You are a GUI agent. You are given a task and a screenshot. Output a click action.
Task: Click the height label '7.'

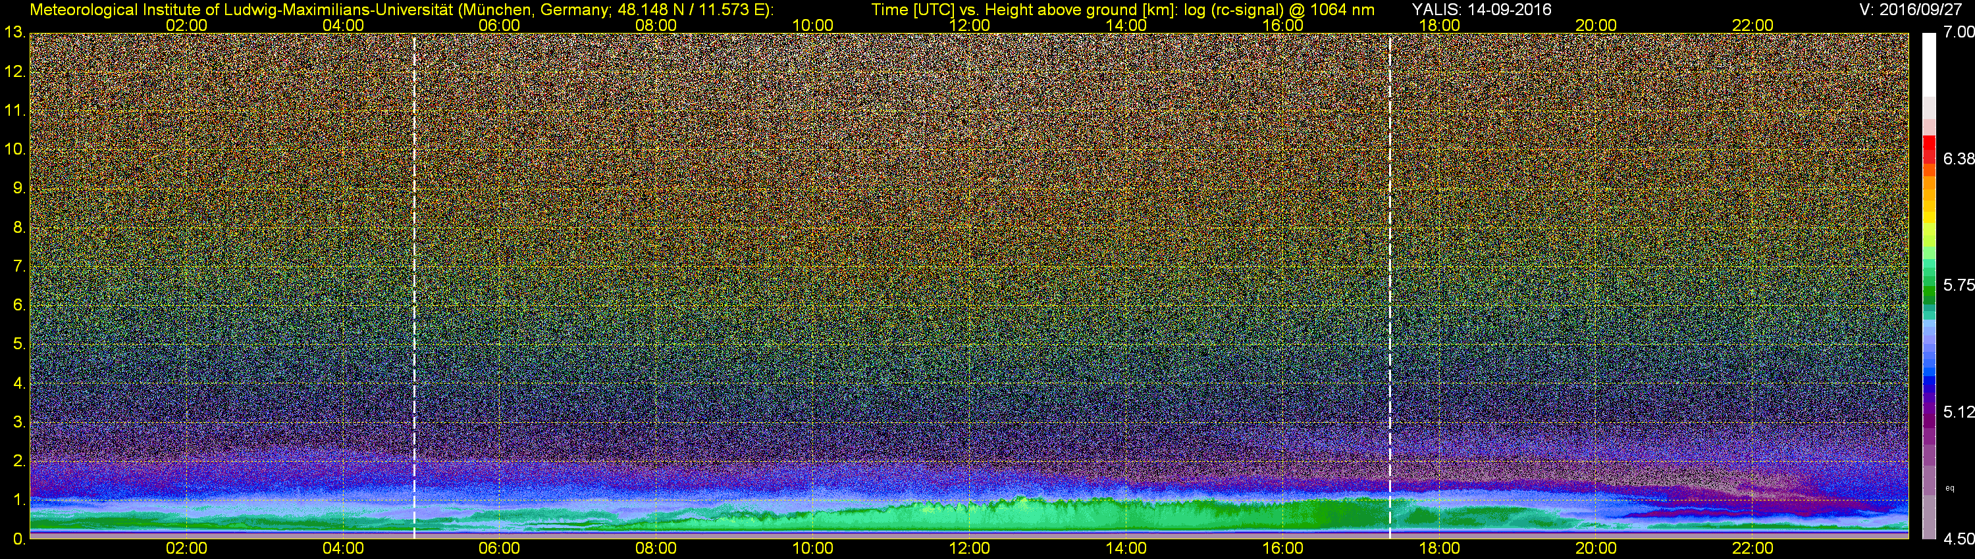click(19, 266)
